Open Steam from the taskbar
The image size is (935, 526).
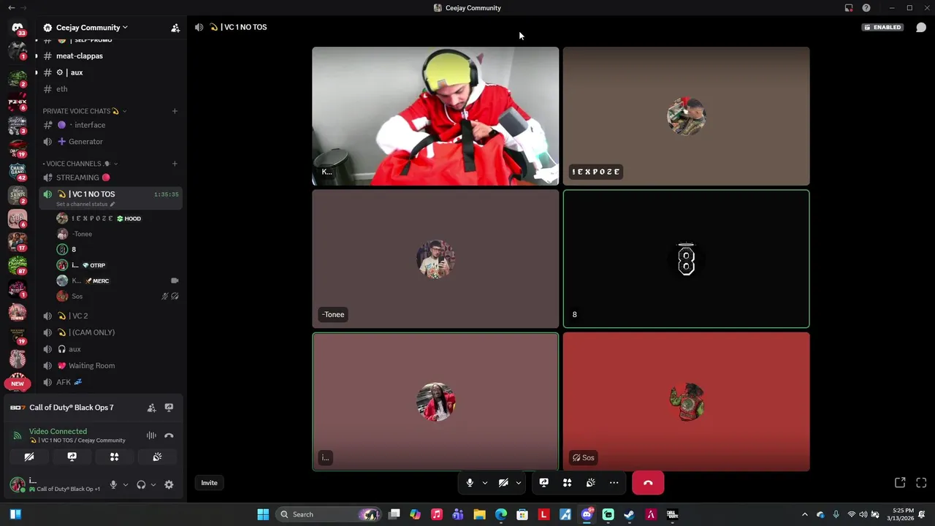pos(629,514)
